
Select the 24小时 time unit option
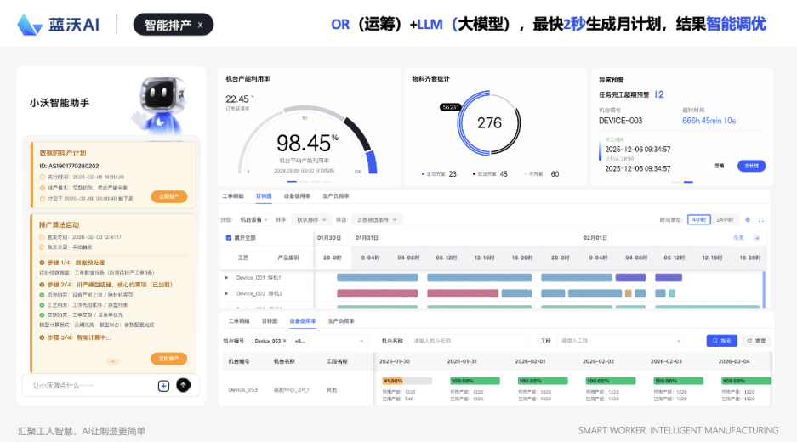pyautogui.click(x=725, y=219)
